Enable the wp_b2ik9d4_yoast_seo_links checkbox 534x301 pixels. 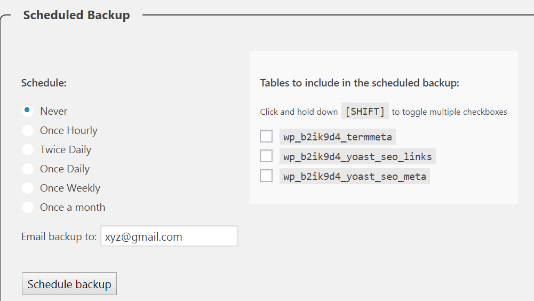pyautogui.click(x=266, y=156)
